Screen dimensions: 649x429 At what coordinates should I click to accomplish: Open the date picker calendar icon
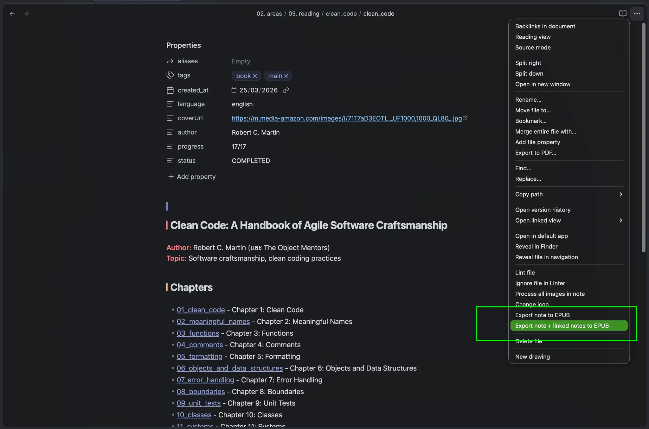(x=234, y=90)
